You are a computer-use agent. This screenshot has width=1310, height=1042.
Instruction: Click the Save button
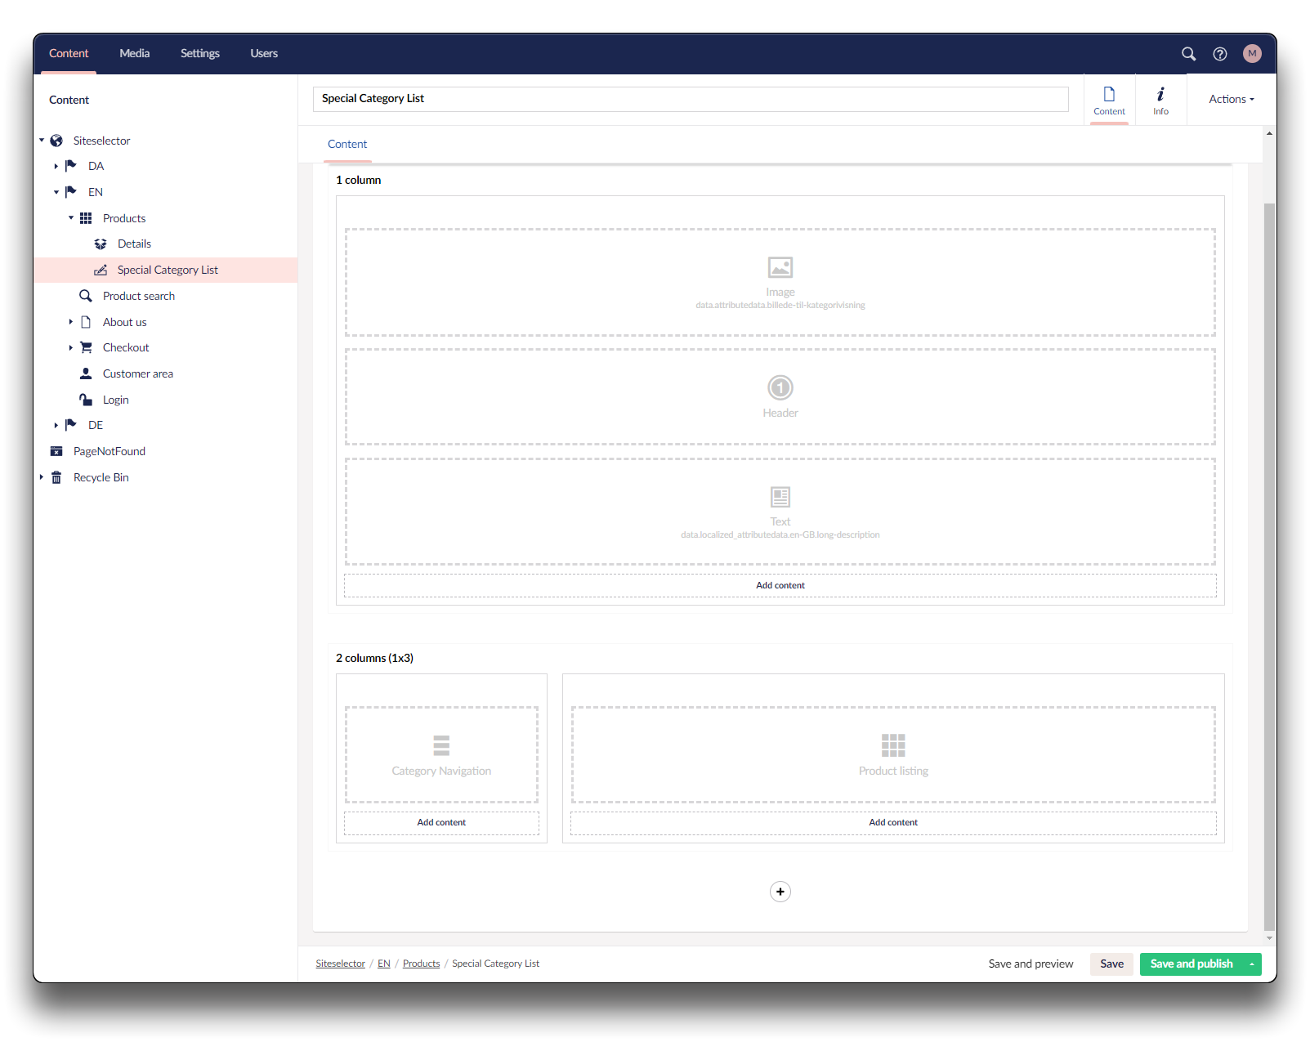[x=1111, y=964]
